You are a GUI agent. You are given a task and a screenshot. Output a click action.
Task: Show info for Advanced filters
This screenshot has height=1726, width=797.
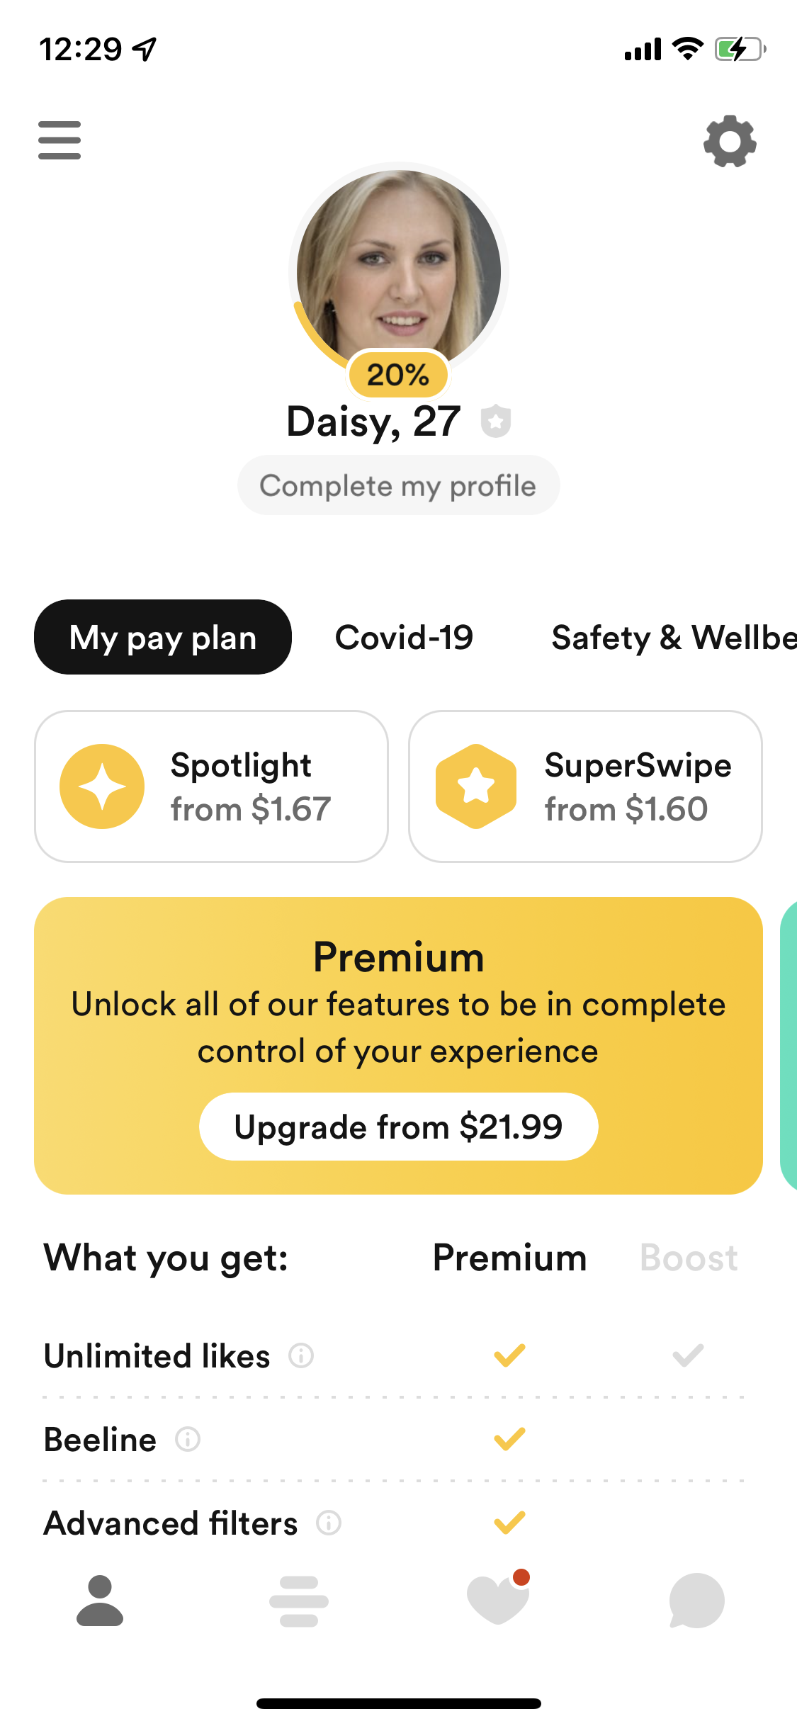(329, 1523)
